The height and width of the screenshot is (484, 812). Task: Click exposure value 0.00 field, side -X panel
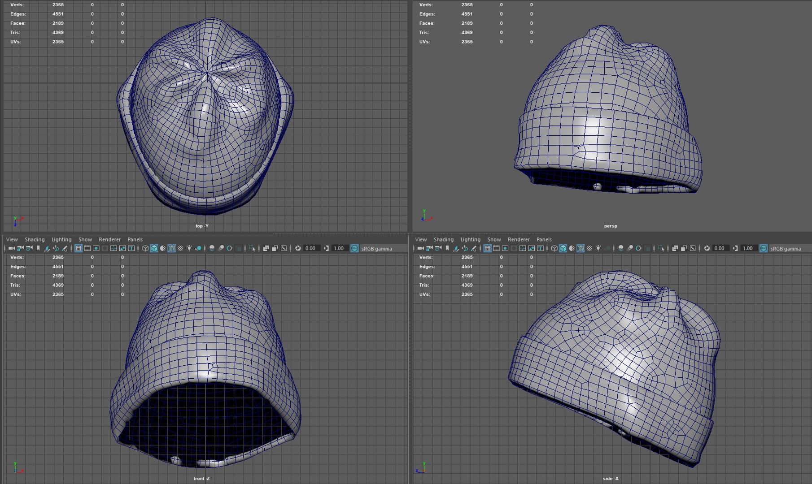720,248
